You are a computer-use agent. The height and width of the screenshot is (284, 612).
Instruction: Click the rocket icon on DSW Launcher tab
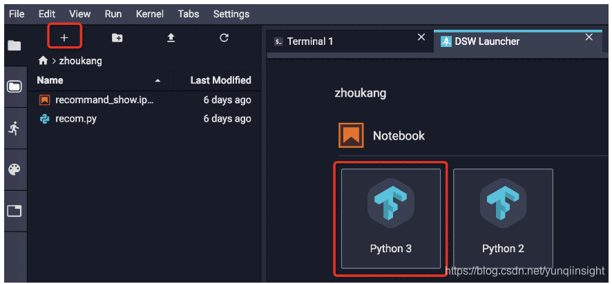[x=446, y=41]
